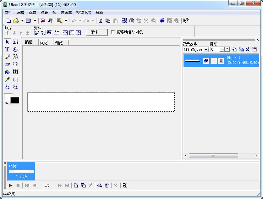Select the Text tool in the toolbox
Viewport: 263px width, 199px height.
click(x=7, y=49)
